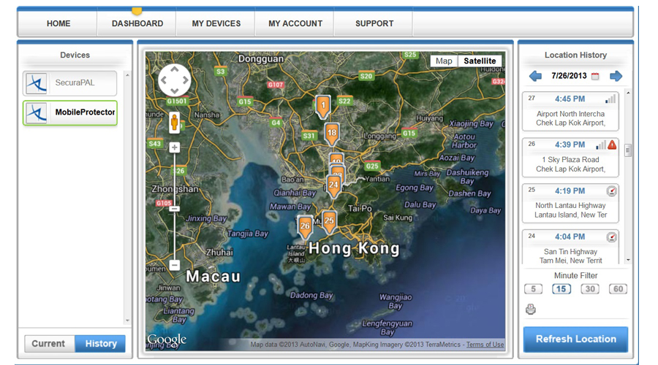Viewport: 658px width, 365px height.
Task: Zoom in with the map plus button
Action: [x=175, y=147]
